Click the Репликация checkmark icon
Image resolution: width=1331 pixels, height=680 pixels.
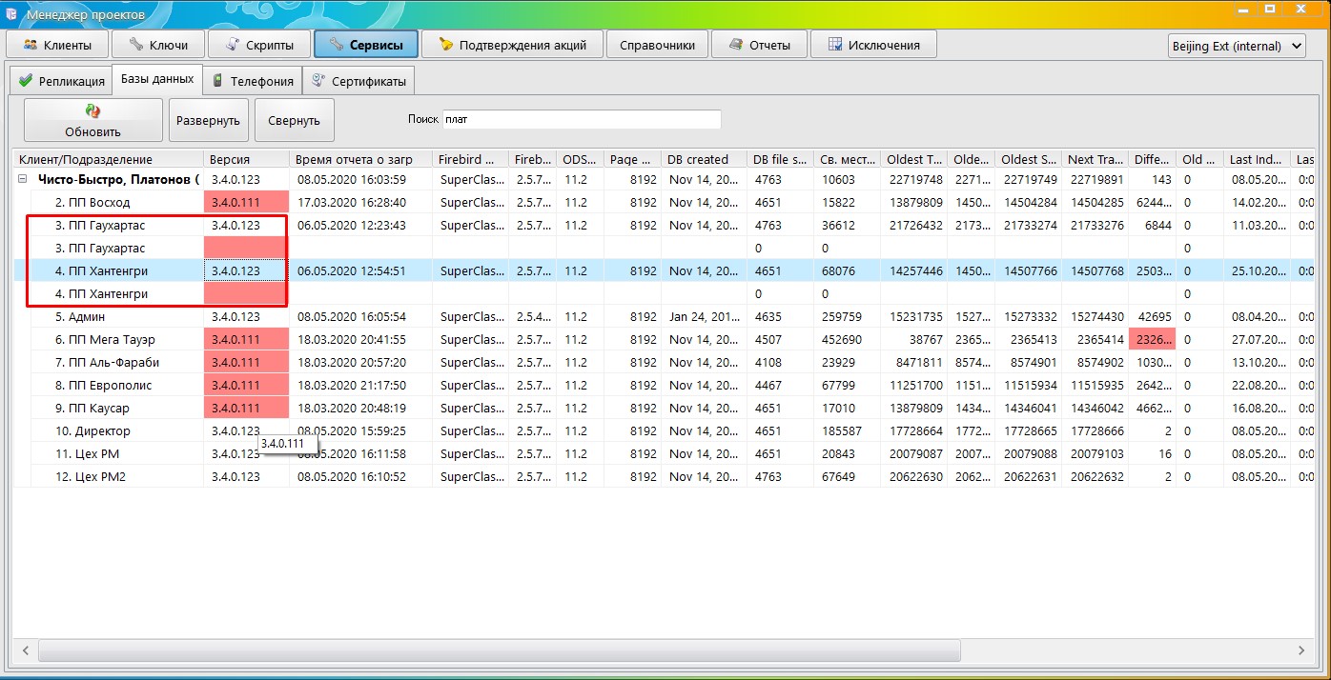pyautogui.click(x=26, y=81)
